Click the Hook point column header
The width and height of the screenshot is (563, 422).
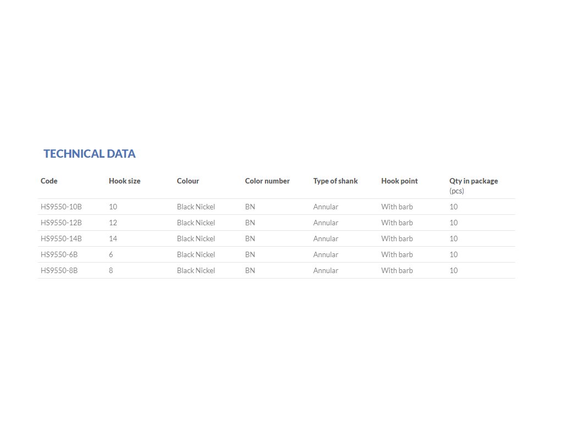click(x=399, y=181)
